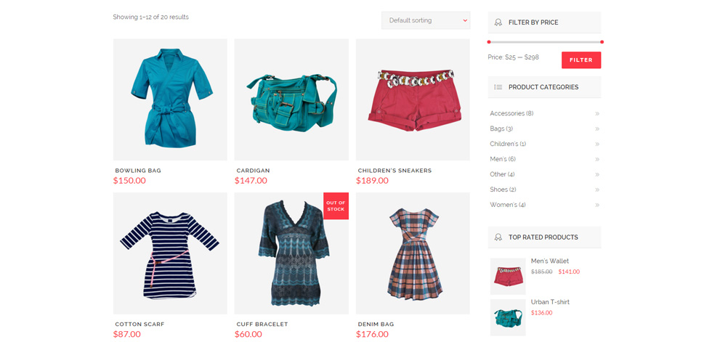This screenshot has width=712, height=342.
Task: Click the red FILTER button
Action: [x=580, y=60]
